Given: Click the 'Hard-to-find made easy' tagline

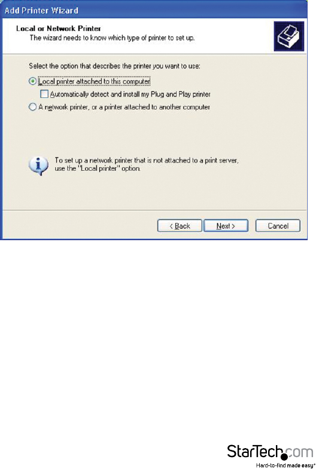Looking at the screenshot, I should click(285, 465).
